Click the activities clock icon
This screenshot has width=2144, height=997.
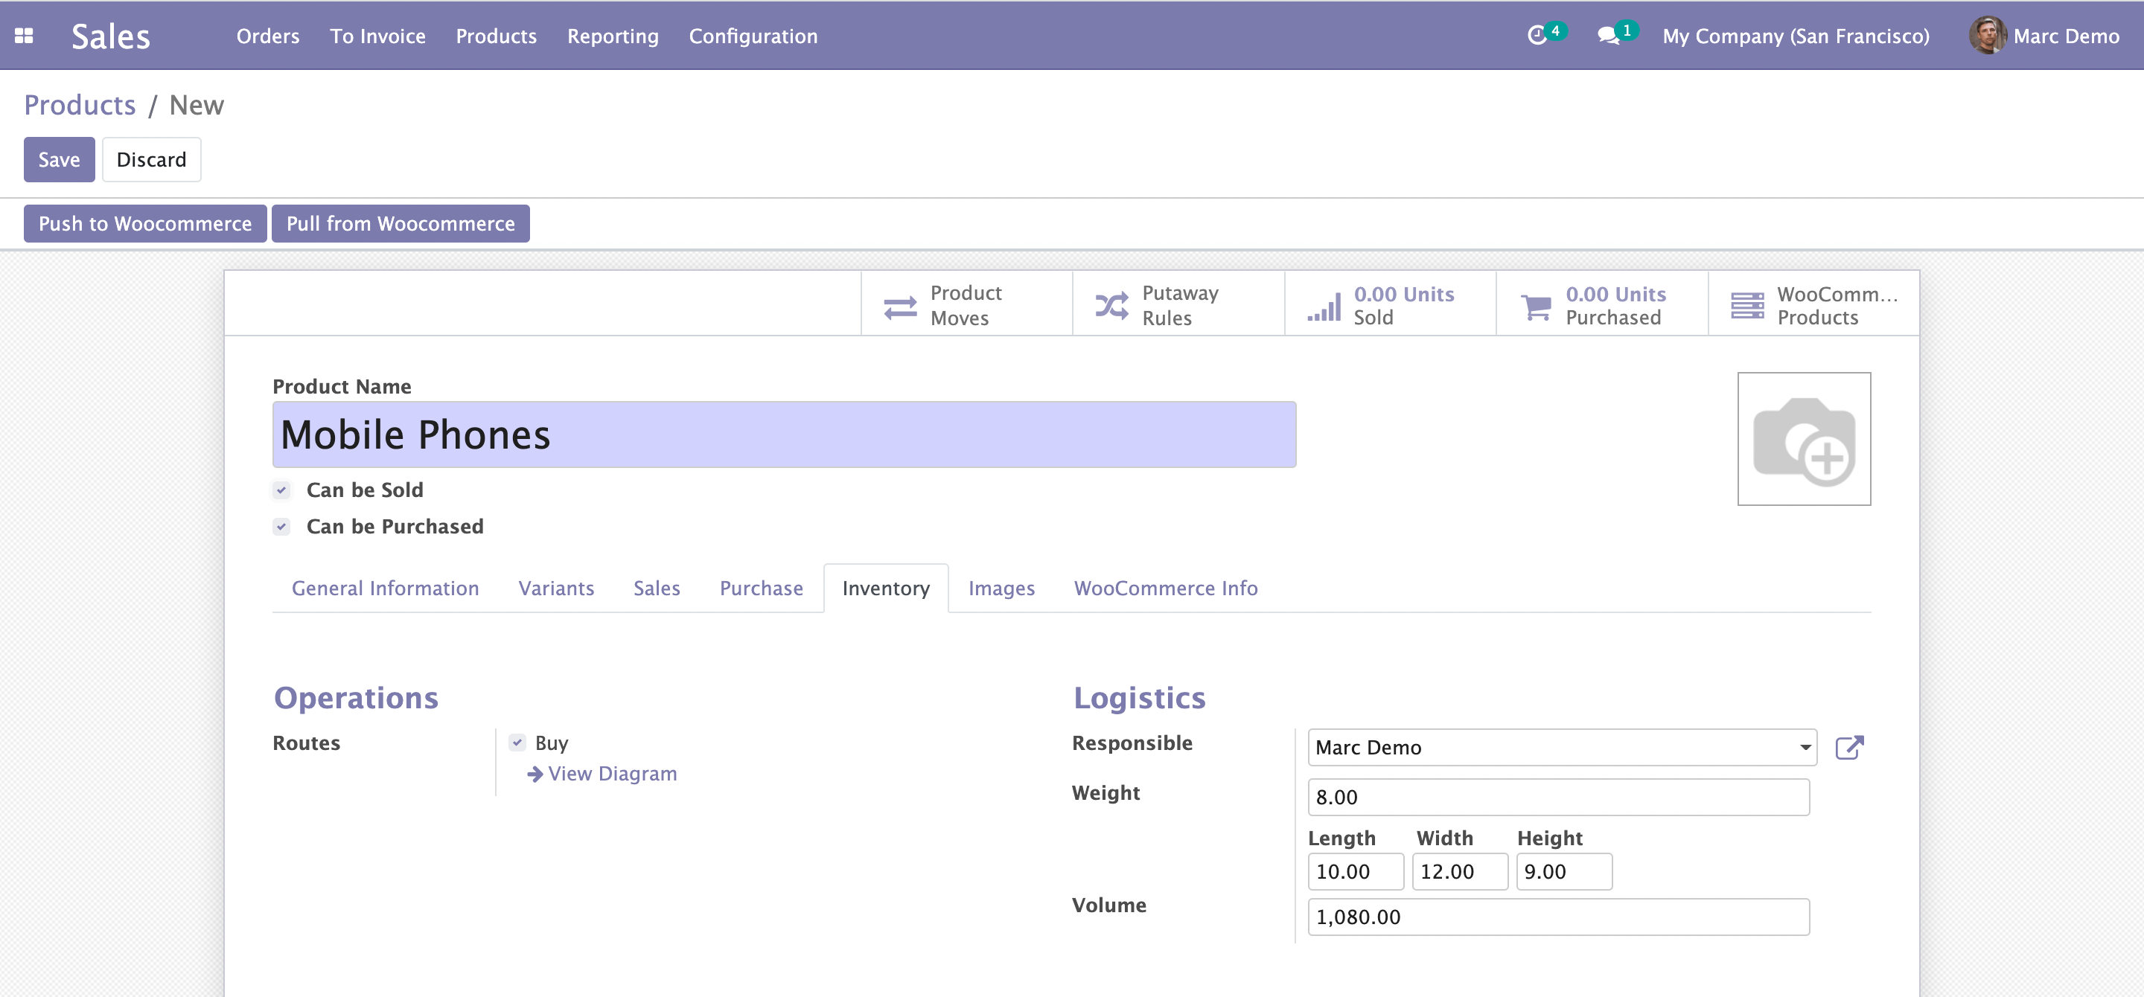click(x=1537, y=36)
